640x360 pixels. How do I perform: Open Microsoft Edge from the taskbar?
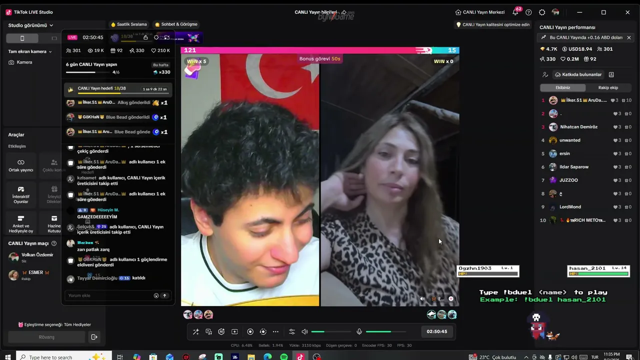tap(267, 357)
